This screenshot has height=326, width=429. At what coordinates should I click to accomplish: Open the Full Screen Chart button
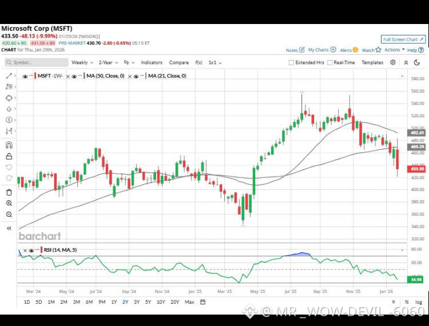[x=403, y=39]
